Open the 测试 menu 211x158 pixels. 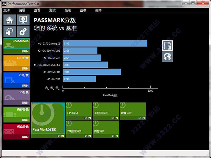[x=52, y=10]
